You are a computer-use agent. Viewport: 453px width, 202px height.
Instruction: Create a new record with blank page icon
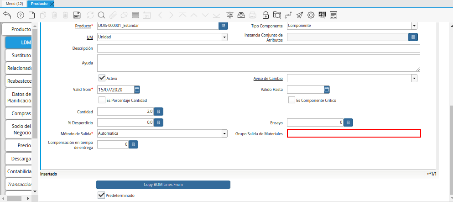[x=31, y=15]
